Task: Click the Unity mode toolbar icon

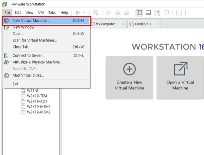Action: click(x=166, y=13)
